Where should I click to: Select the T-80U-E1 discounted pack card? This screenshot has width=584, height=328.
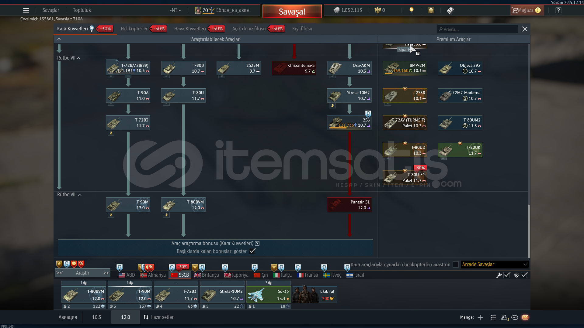(405, 178)
